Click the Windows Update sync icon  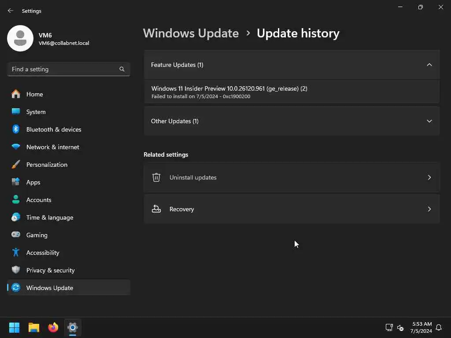pyautogui.click(x=16, y=287)
